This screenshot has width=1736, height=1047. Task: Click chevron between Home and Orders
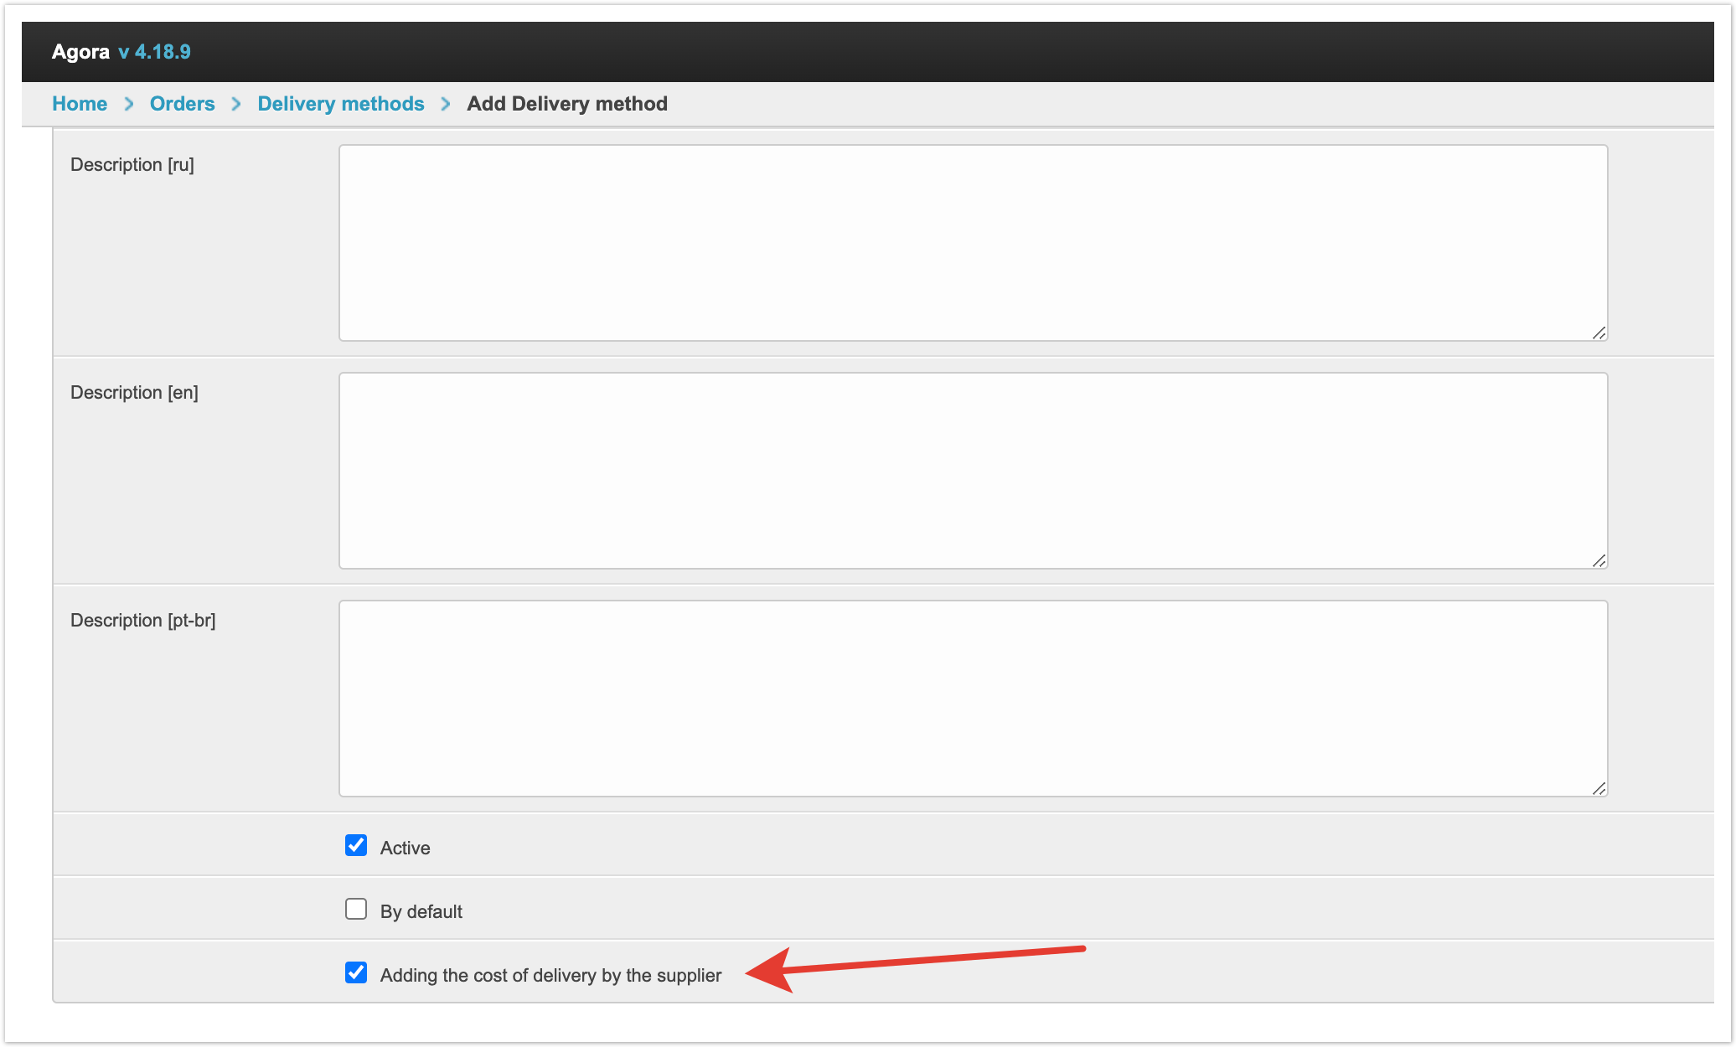[129, 104]
